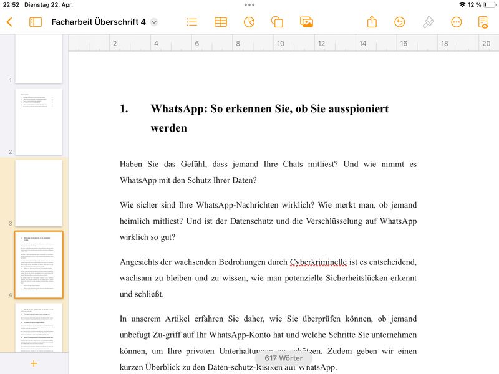Screen dimensions: 499x374
Task: Tap the multitasking three-dot control
Action: (249, 5)
